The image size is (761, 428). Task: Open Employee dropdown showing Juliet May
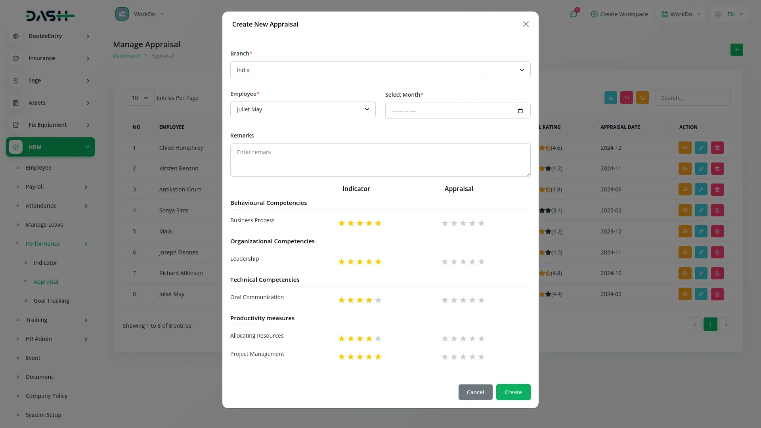point(302,109)
